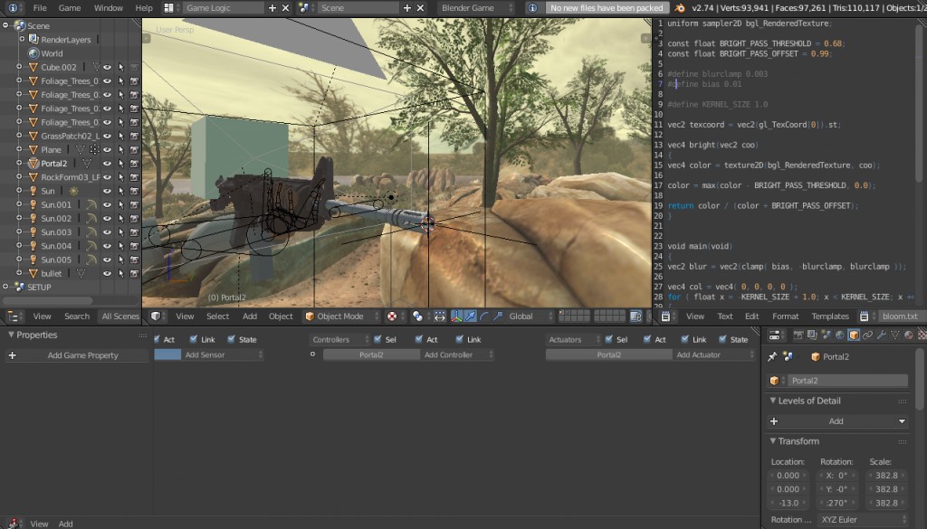Viewport: 927px width, 529px height.
Task: Pin the Portal2 properties context
Action: click(x=772, y=357)
